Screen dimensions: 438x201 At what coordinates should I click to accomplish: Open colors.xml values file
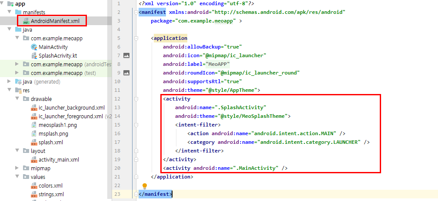coord(50,186)
